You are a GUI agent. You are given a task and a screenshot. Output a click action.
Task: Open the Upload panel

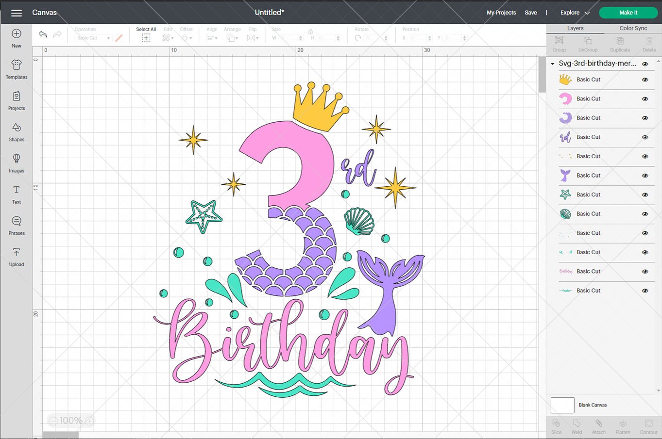(16, 257)
